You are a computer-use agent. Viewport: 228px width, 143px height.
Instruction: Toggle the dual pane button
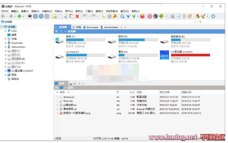178,16
